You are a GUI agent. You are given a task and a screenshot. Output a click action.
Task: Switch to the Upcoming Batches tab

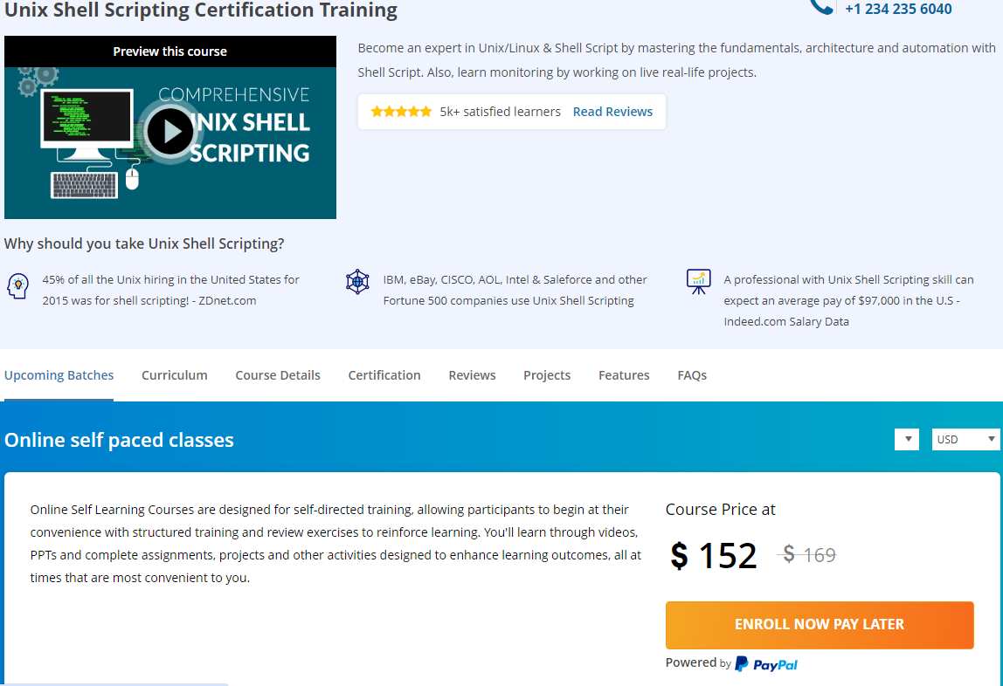(59, 375)
